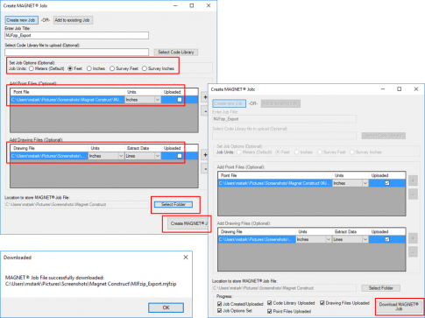Viewport: 425px width, 318px height.
Task: Click Add to existing Job button
Action: (x=73, y=20)
